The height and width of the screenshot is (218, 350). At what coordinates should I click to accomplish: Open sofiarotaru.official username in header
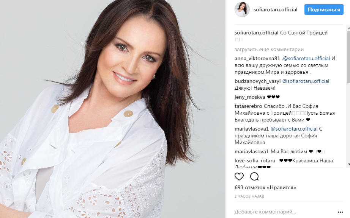pos(275,9)
